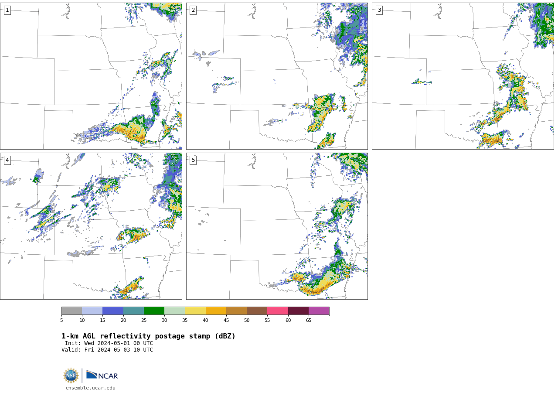Screen dimensions: 558x393
Task: Click the number label 4 on fourth panel
Action: pyautogui.click(x=7, y=160)
